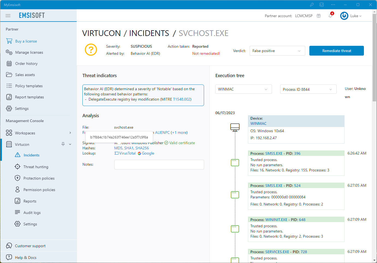Open the VirusTotal lookup link
The height and width of the screenshot is (263, 377).
(125, 153)
